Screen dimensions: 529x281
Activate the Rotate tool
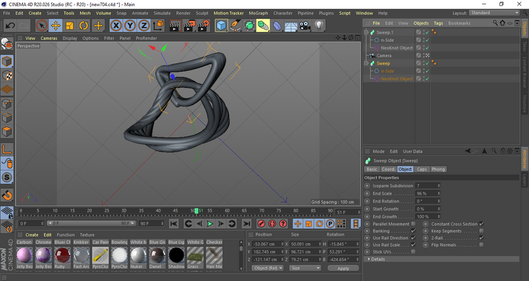tap(83, 25)
